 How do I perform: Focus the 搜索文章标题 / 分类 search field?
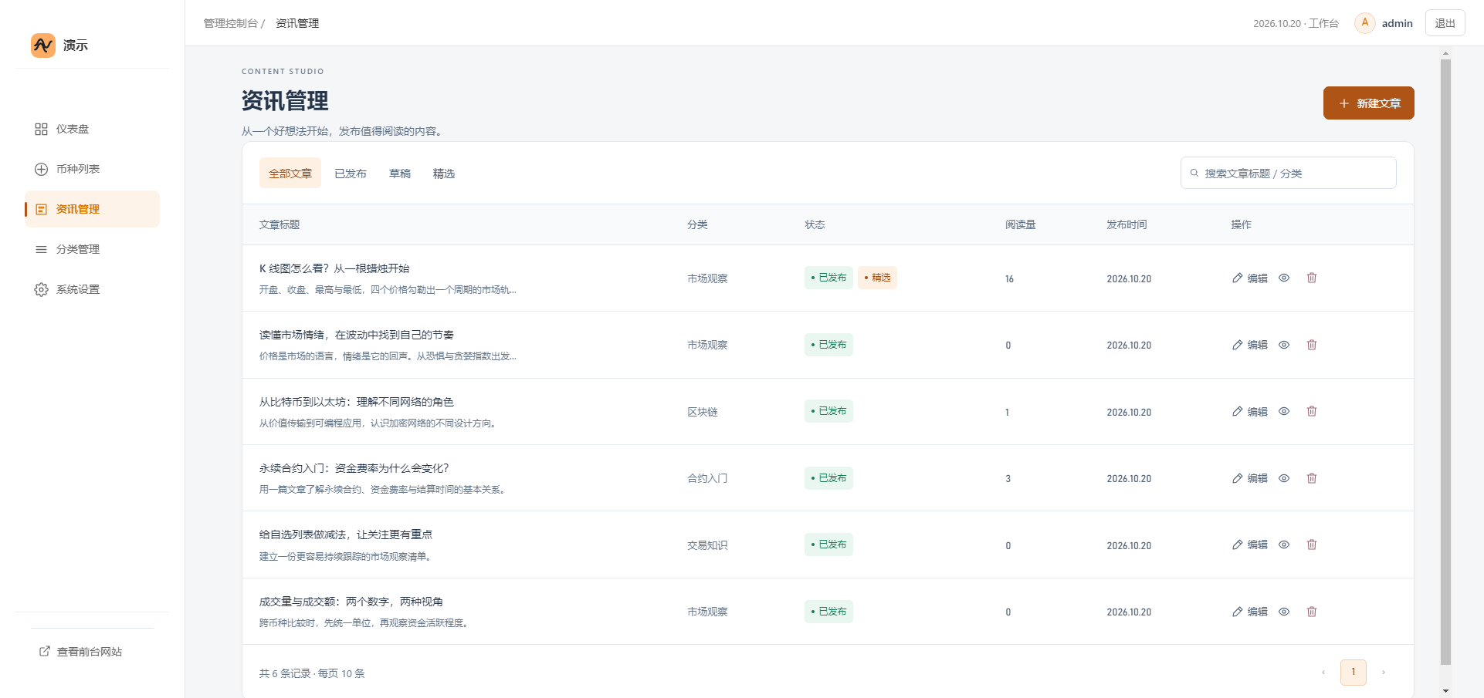tap(1288, 173)
